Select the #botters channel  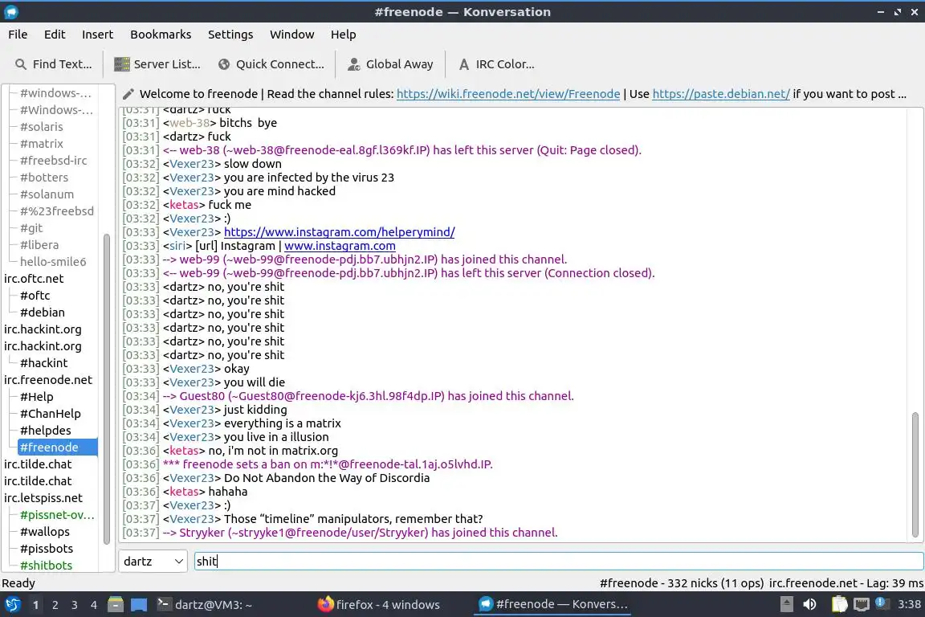pos(44,177)
